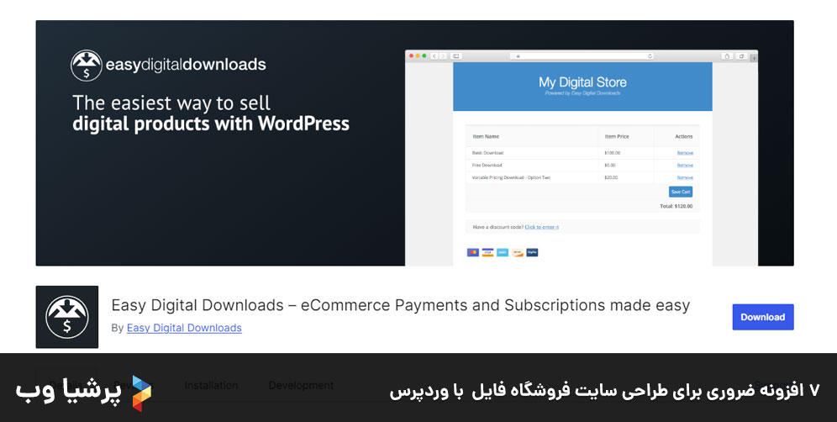Click the 'Click to enter it' discount link
The width and height of the screenshot is (837, 422).
pyautogui.click(x=542, y=227)
